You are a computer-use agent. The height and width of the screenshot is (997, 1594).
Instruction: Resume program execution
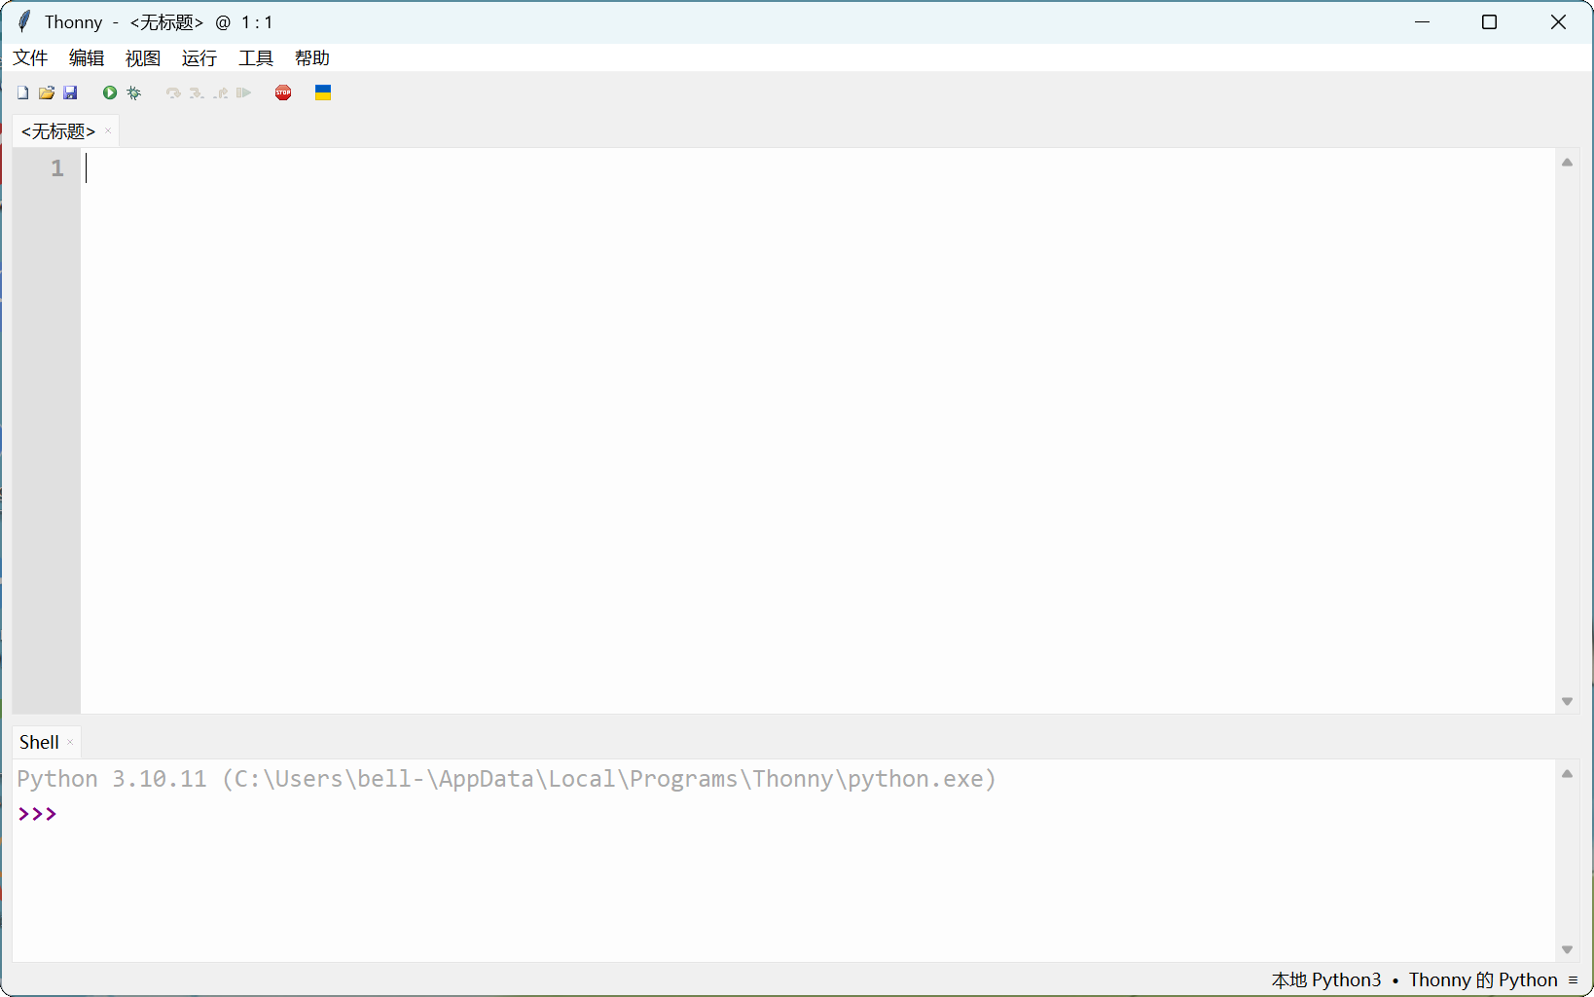(x=242, y=92)
